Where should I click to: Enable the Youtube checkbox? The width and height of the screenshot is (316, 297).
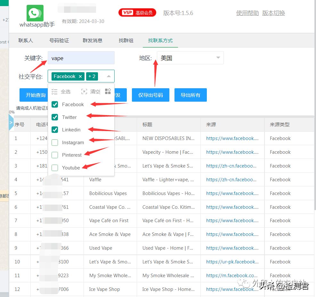[x=55, y=168]
